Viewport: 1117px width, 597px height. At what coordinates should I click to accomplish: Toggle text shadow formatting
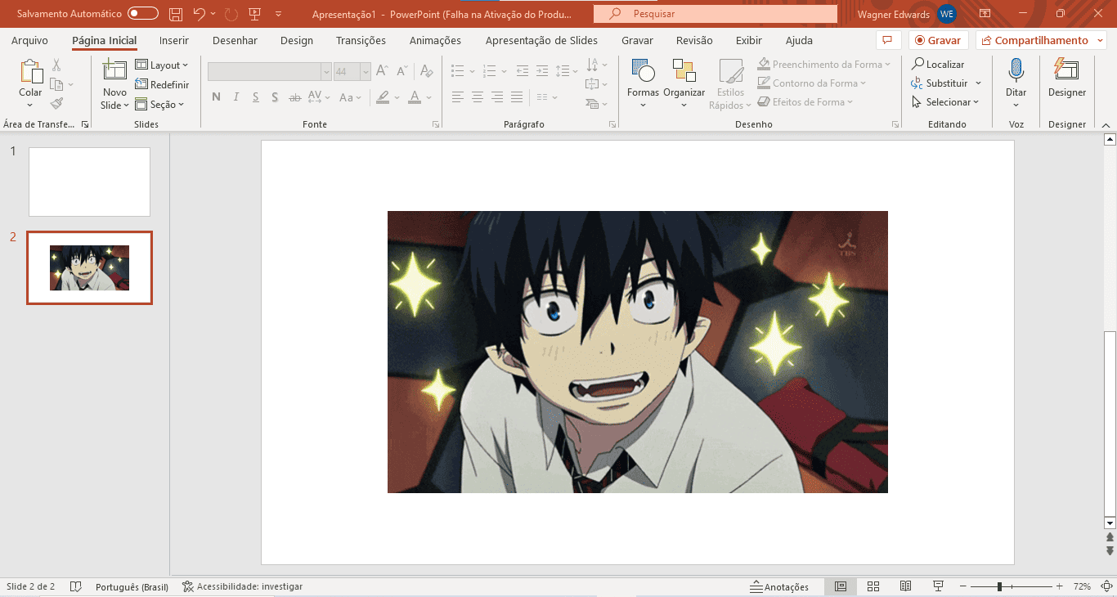tap(275, 97)
